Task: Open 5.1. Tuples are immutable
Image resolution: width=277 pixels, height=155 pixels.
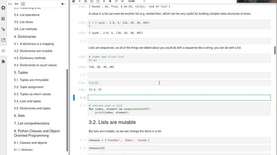Action: tap(31, 80)
